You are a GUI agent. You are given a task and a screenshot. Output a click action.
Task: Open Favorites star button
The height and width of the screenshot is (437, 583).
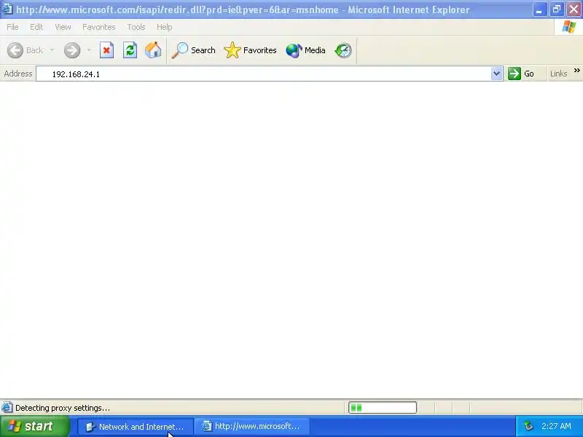tap(250, 50)
